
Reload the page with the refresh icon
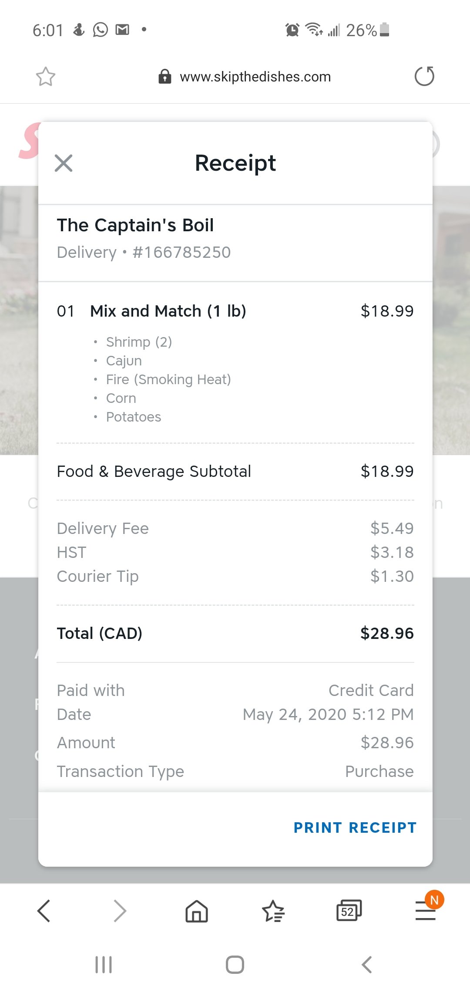coord(424,77)
